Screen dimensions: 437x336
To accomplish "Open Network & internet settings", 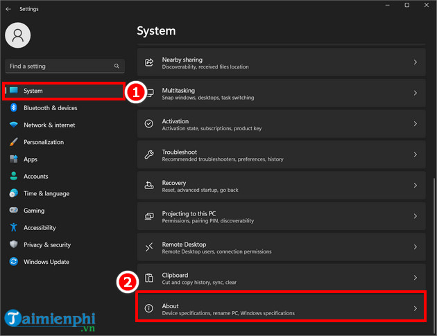I will 64,125.
